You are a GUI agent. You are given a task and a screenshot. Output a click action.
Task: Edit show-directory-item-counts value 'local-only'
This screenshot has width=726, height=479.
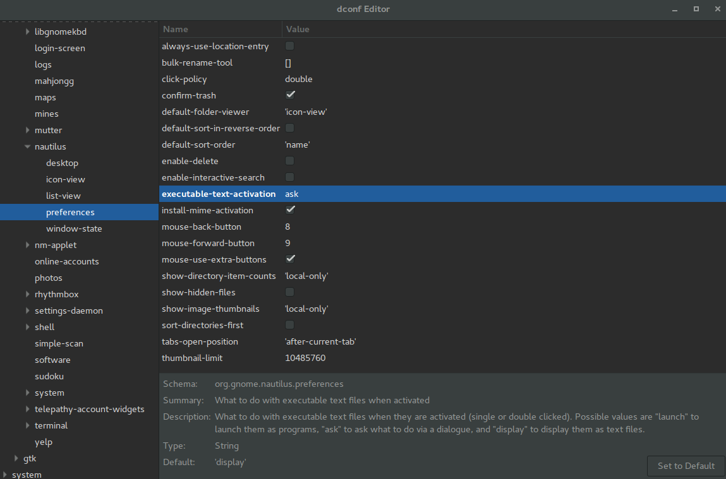(306, 276)
